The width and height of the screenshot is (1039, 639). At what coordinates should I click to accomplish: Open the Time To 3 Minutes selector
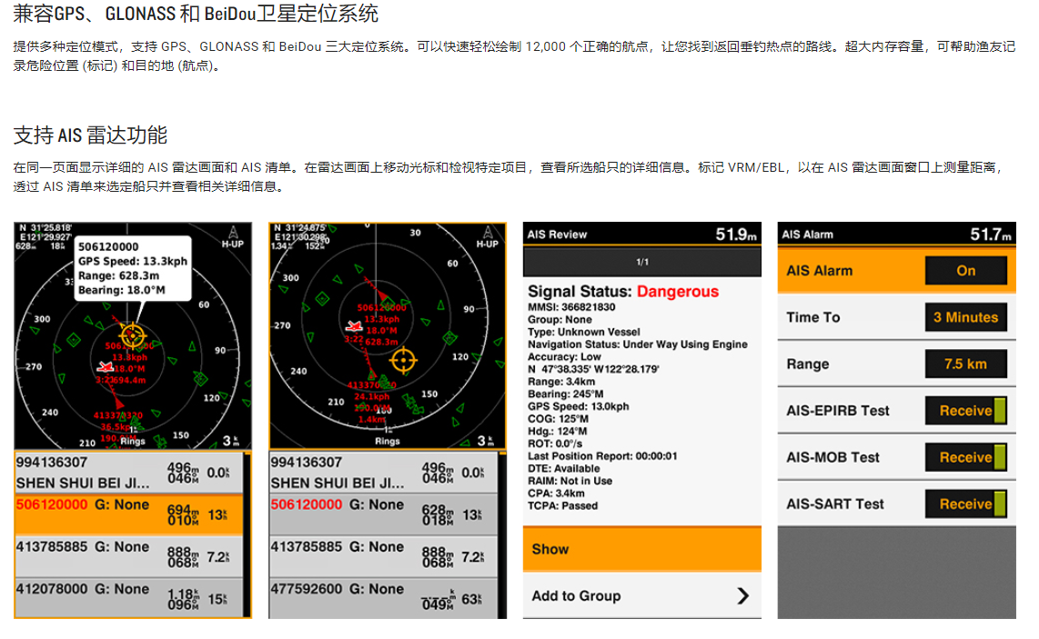tap(965, 317)
